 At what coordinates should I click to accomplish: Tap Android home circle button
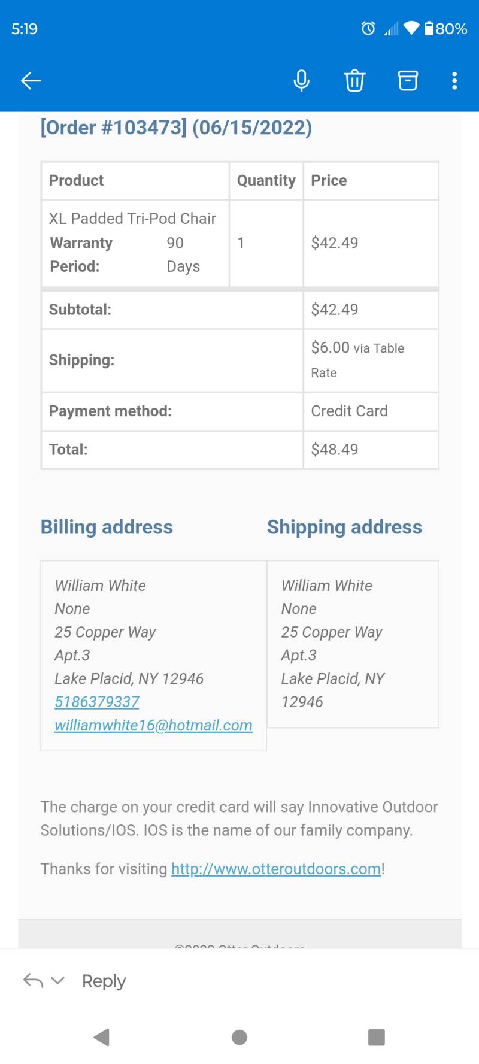click(239, 1037)
